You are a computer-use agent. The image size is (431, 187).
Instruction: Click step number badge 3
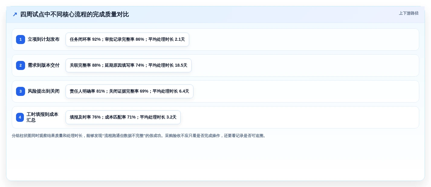pos(21,91)
